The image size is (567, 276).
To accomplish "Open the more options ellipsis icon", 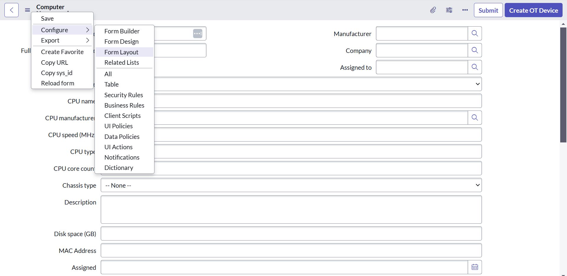I will (465, 10).
